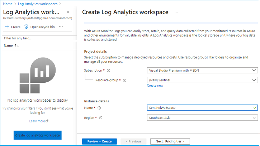Open the left panel more options ellipsis
This screenshot has height=146, width=260.
point(61,26)
